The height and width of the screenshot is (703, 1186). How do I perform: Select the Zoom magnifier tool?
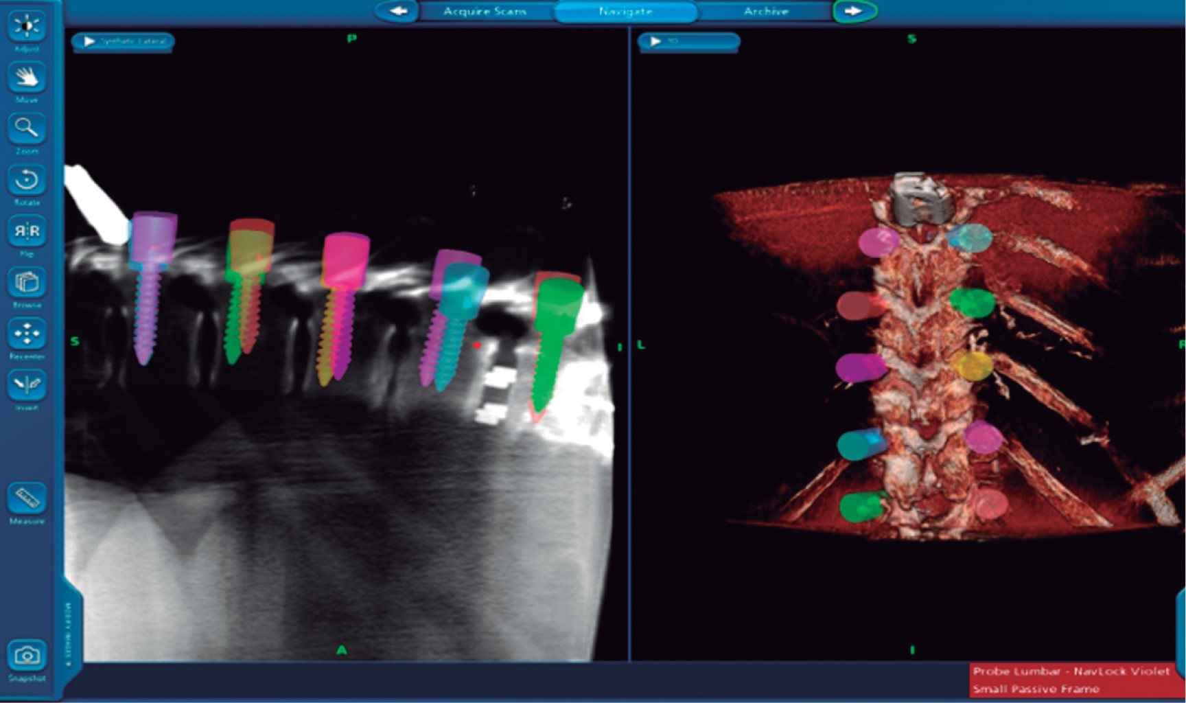(x=27, y=128)
